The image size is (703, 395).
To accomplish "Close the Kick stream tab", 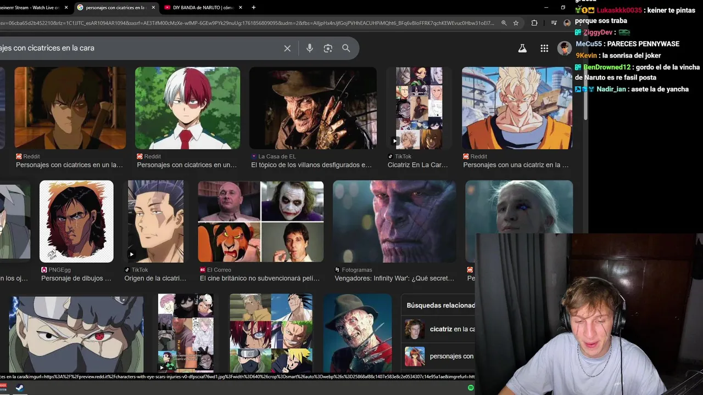I will click(x=66, y=8).
